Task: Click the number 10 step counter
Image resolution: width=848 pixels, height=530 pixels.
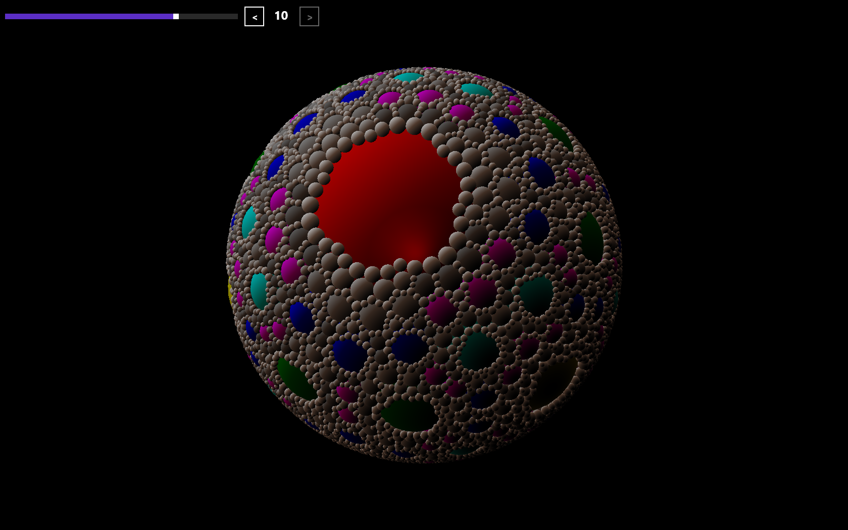Action: pos(281,16)
